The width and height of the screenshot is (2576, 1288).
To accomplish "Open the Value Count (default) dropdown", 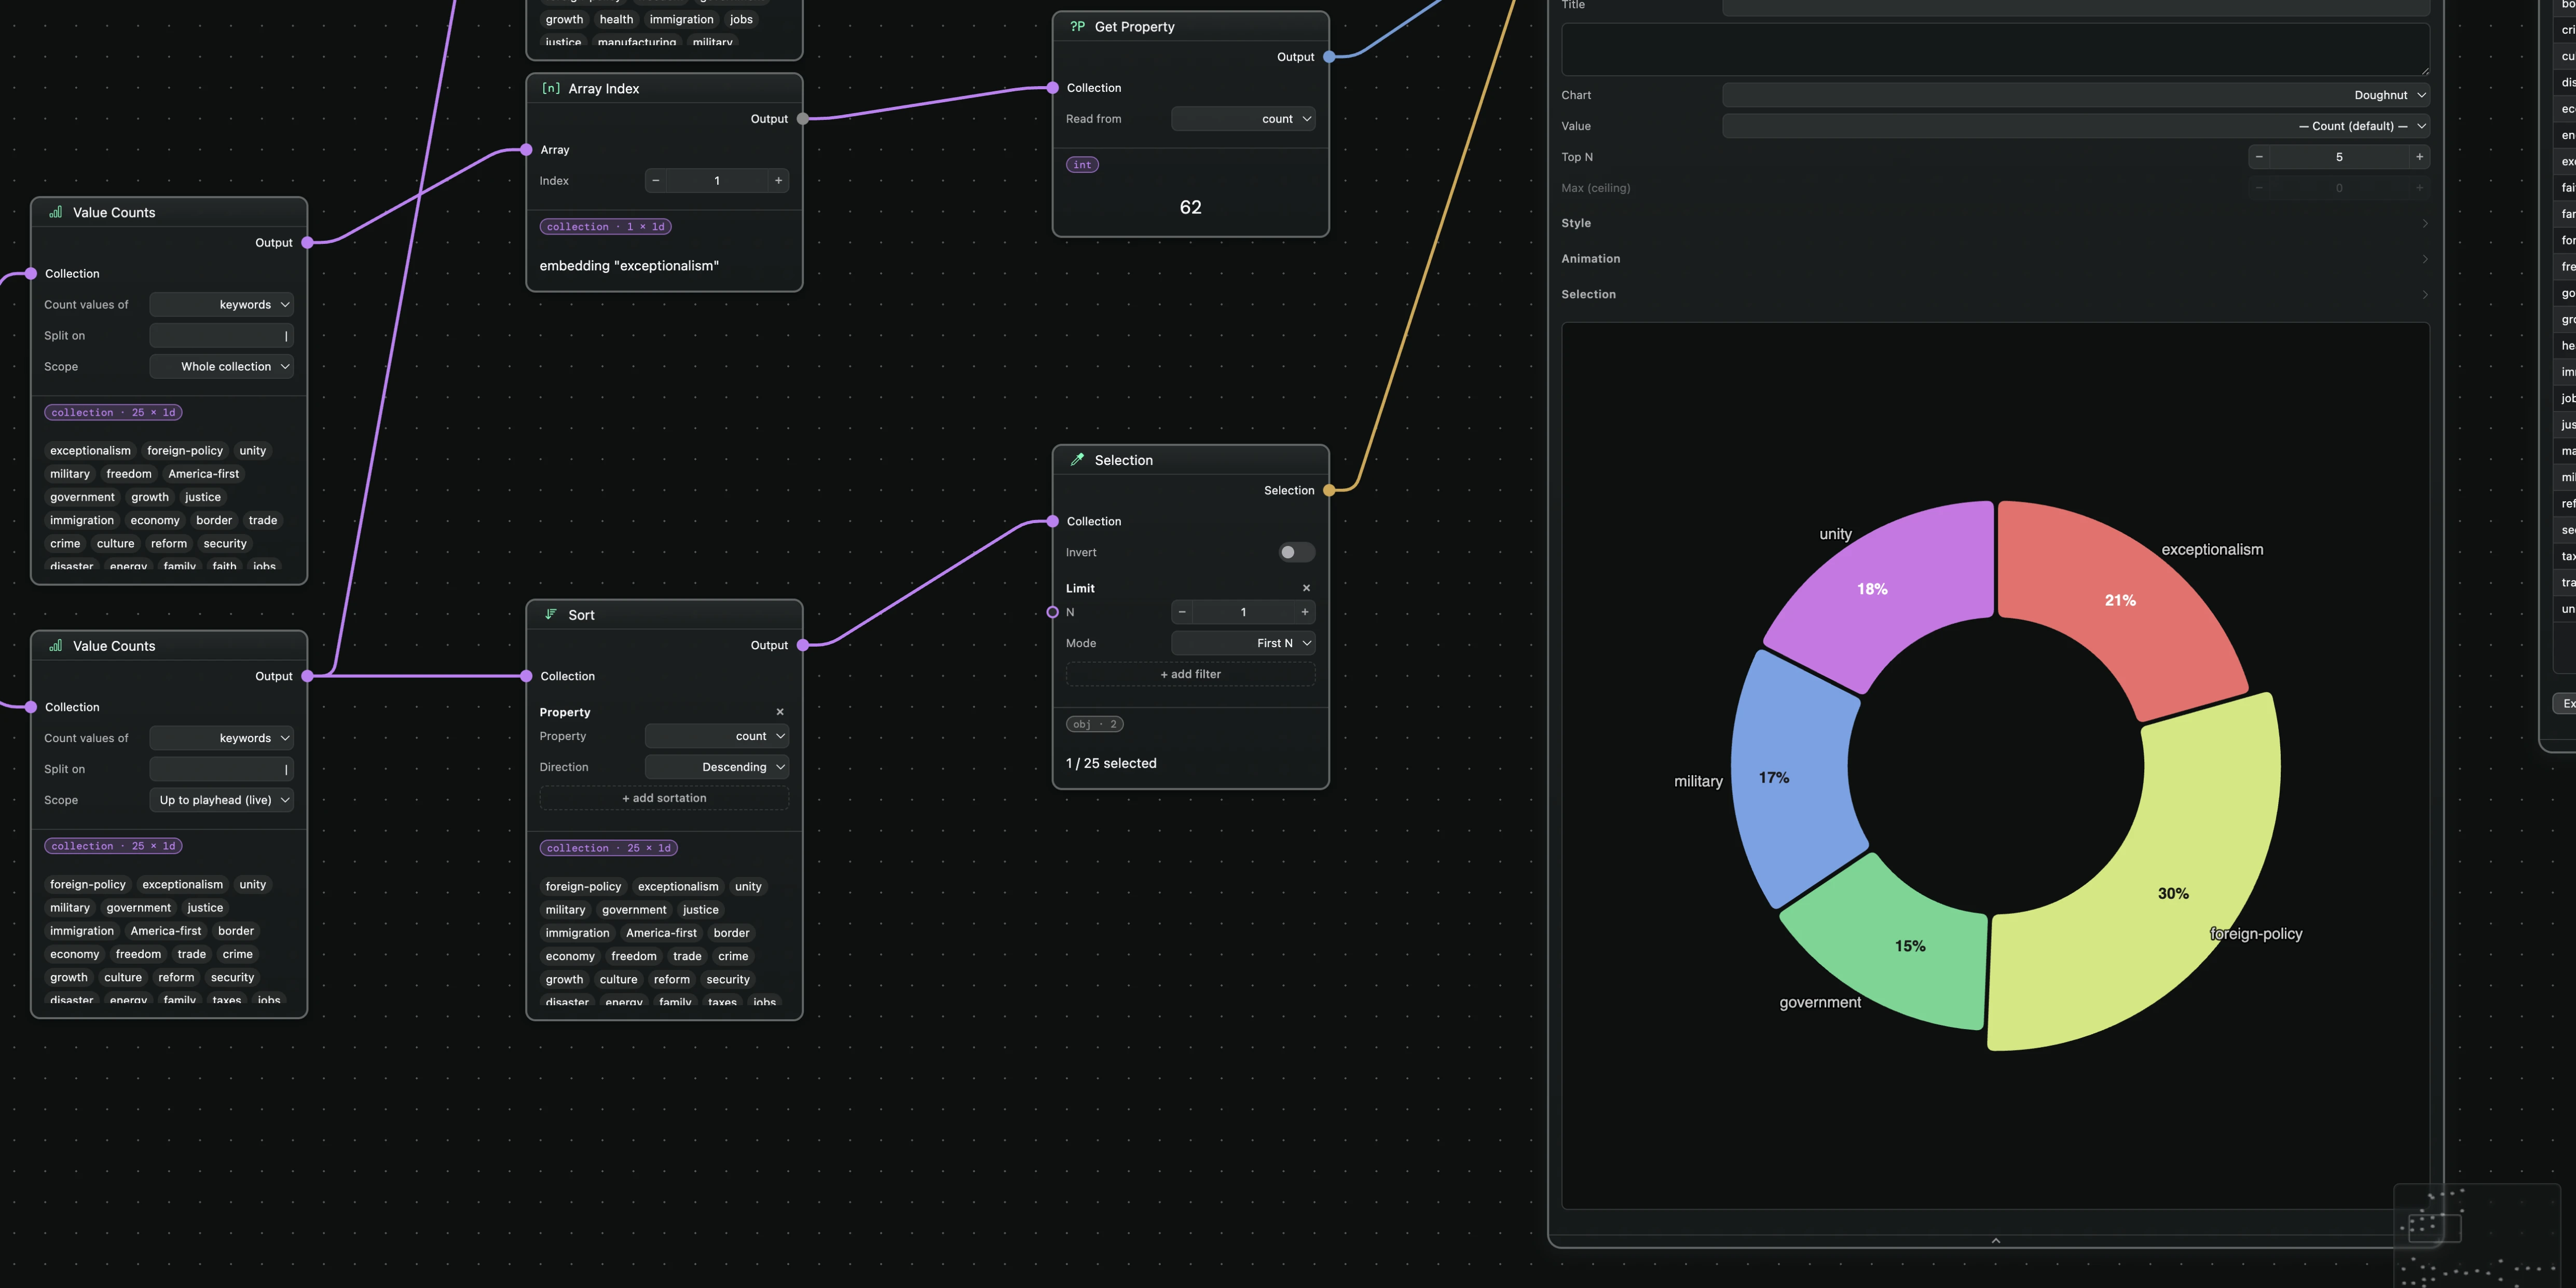I will [2076, 126].
